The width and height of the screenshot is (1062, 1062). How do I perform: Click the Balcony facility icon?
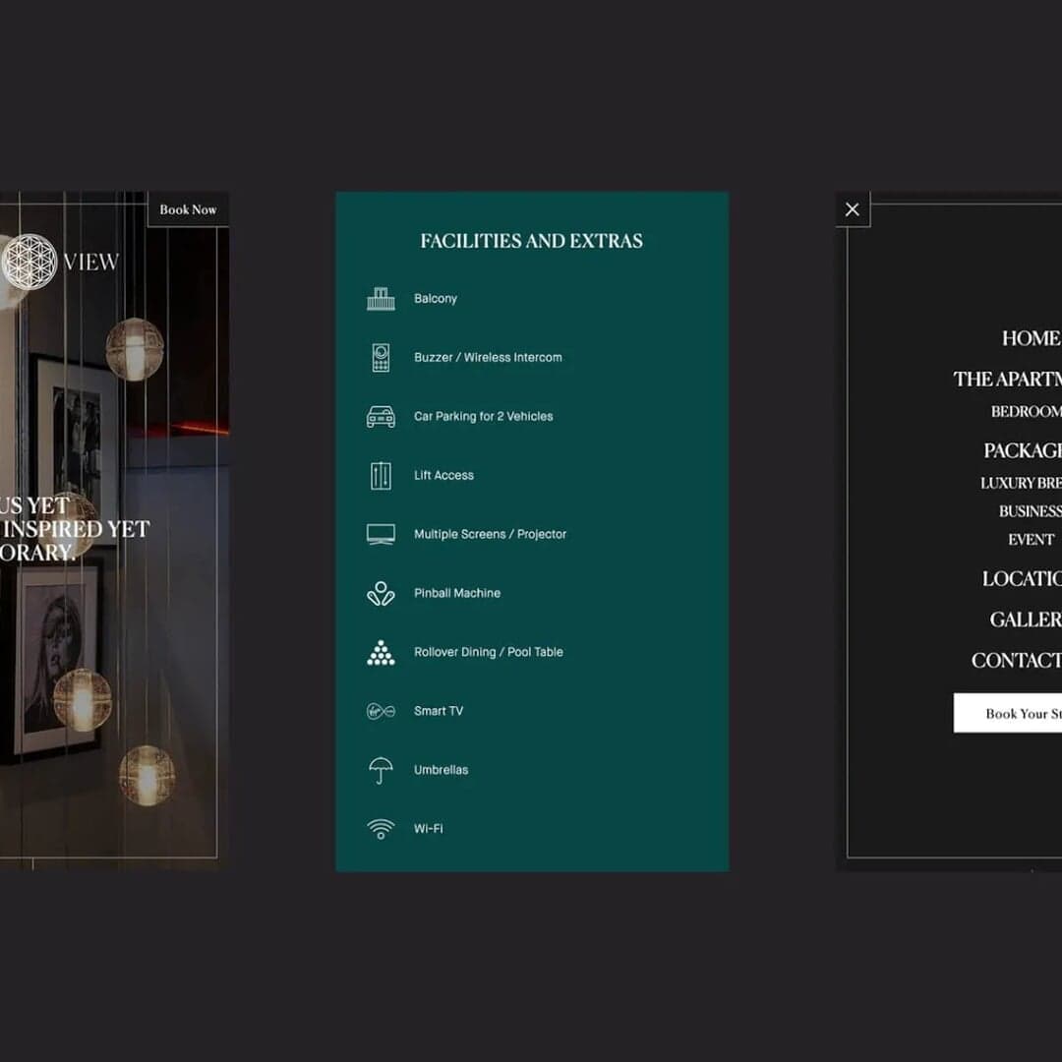point(381,298)
